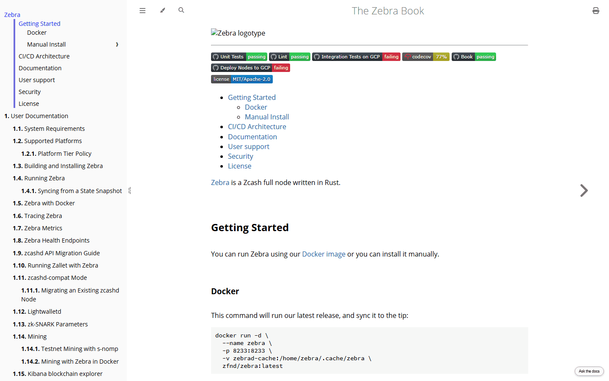Image resolution: width=609 pixels, height=381 pixels.
Task: Open the theme picker paintbrush icon
Action: (x=162, y=11)
